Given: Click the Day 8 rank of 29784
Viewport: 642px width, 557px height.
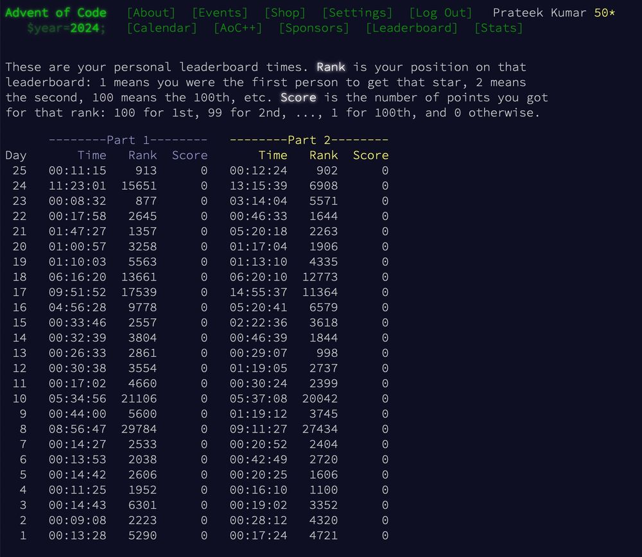Looking at the screenshot, I should pos(139,429).
